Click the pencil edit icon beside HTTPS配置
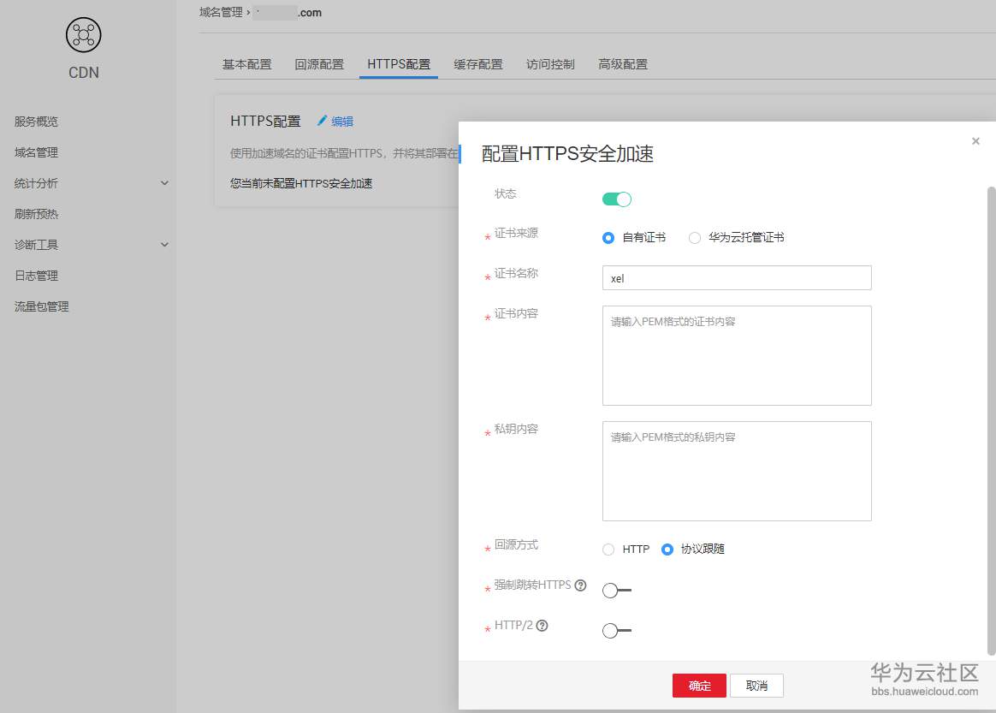996x713 pixels. (x=323, y=121)
